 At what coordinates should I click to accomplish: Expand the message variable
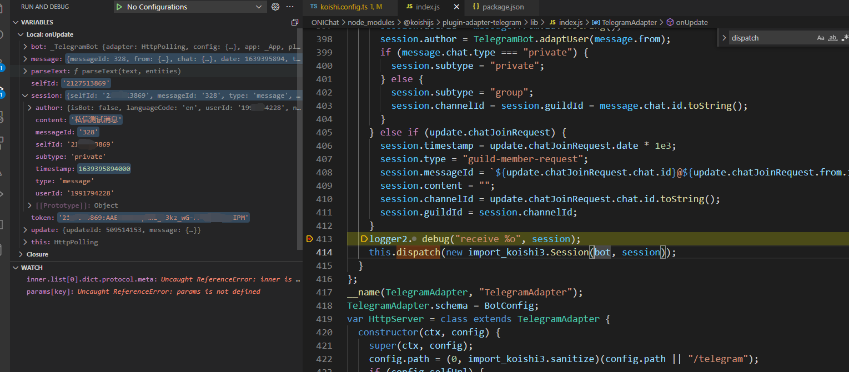click(26, 59)
